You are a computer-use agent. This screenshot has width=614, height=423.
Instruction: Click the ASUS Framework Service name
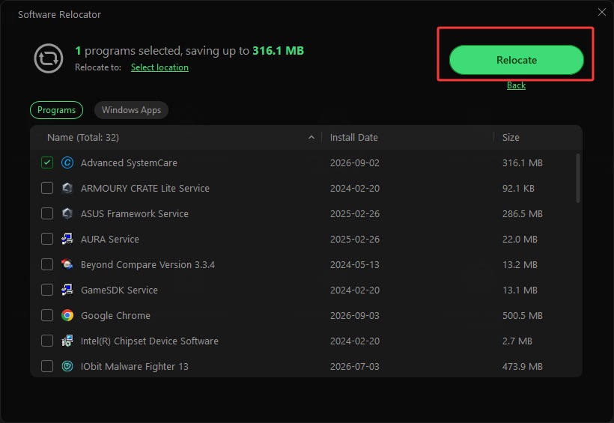pyautogui.click(x=134, y=214)
